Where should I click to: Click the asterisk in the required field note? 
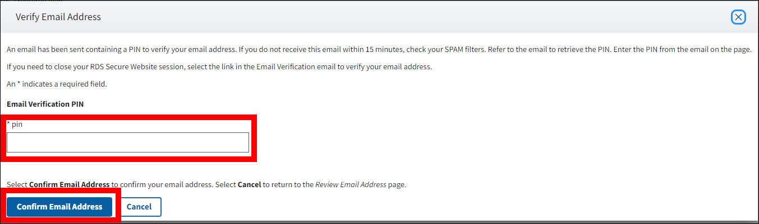(x=18, y=84)
